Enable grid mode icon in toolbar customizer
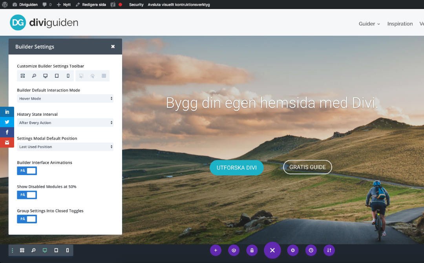This screenshot has height=263, width=424. point(104,76)
